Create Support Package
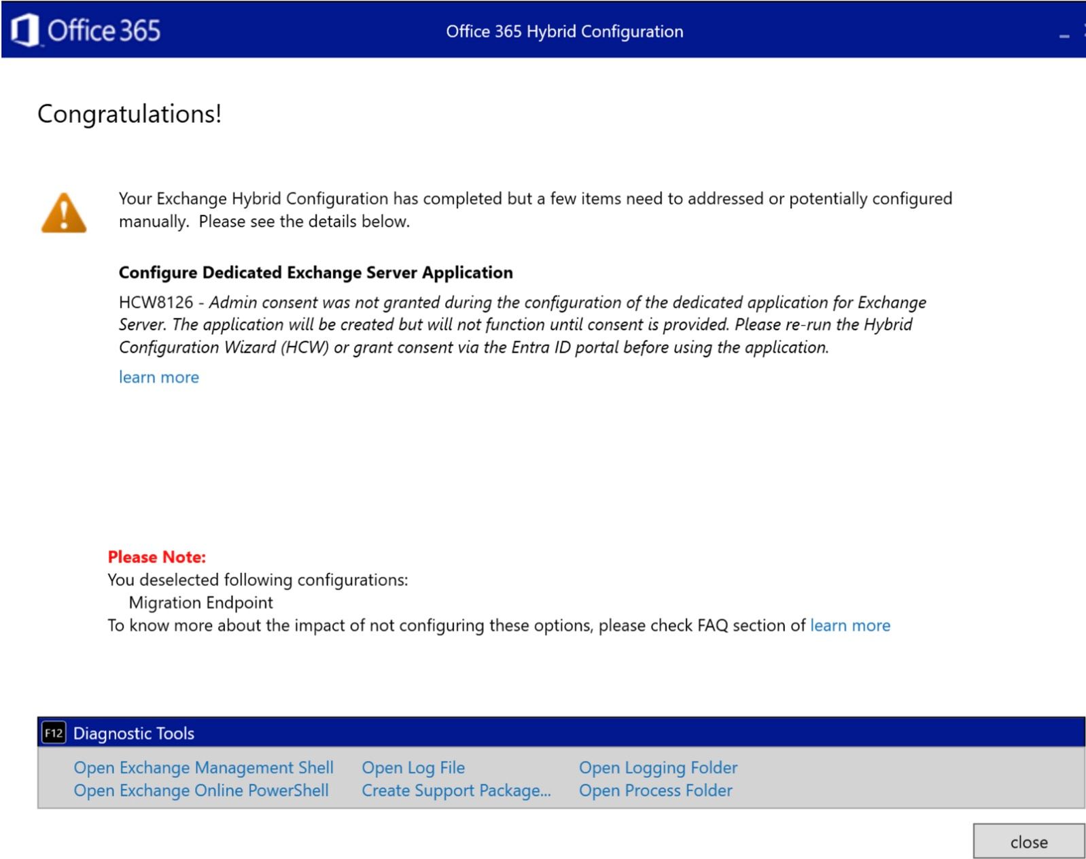 click(x=456, y=790)
